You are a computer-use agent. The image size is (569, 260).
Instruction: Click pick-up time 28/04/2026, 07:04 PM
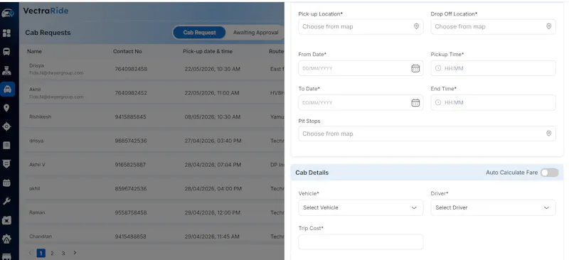point(213,165)
